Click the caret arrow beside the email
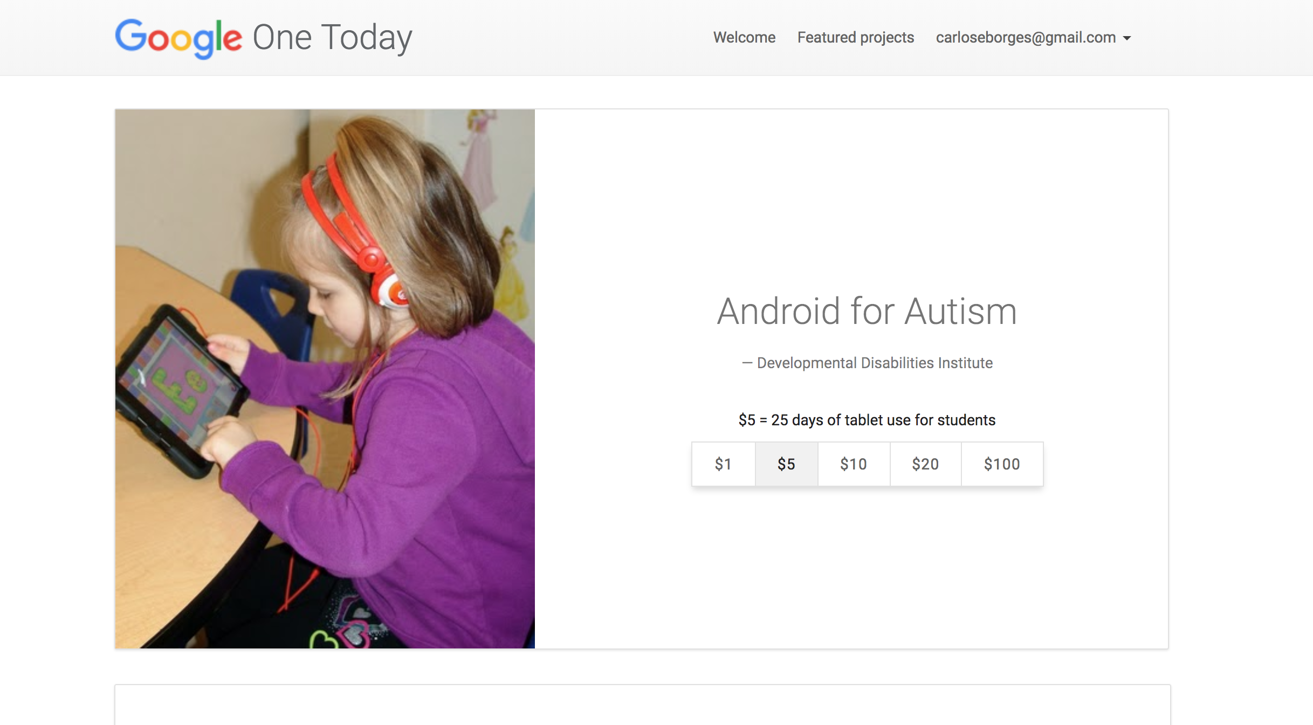This screenshot has height=725, width=1313. (1127, 38)
